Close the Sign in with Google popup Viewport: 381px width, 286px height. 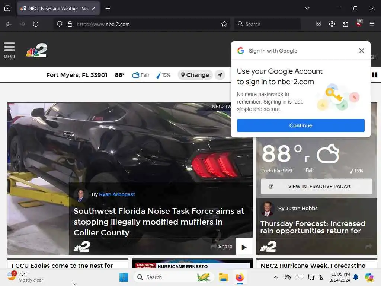point(362,51)
